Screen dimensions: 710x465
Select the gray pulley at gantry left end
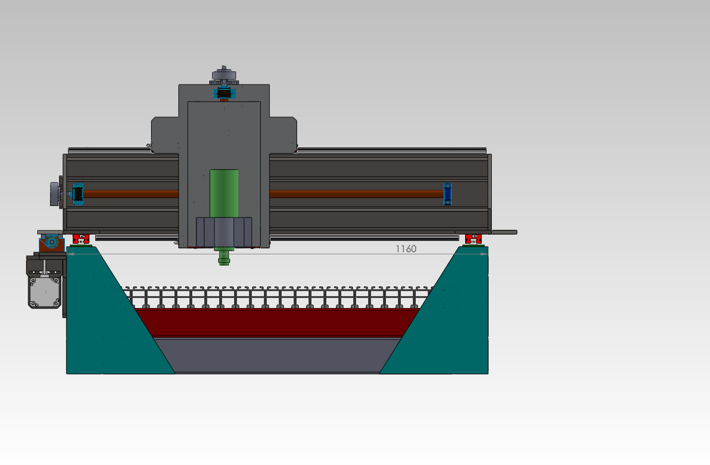click(54, 194)
